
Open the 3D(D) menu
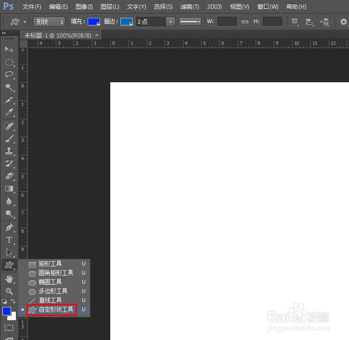[x=214, y=7]
